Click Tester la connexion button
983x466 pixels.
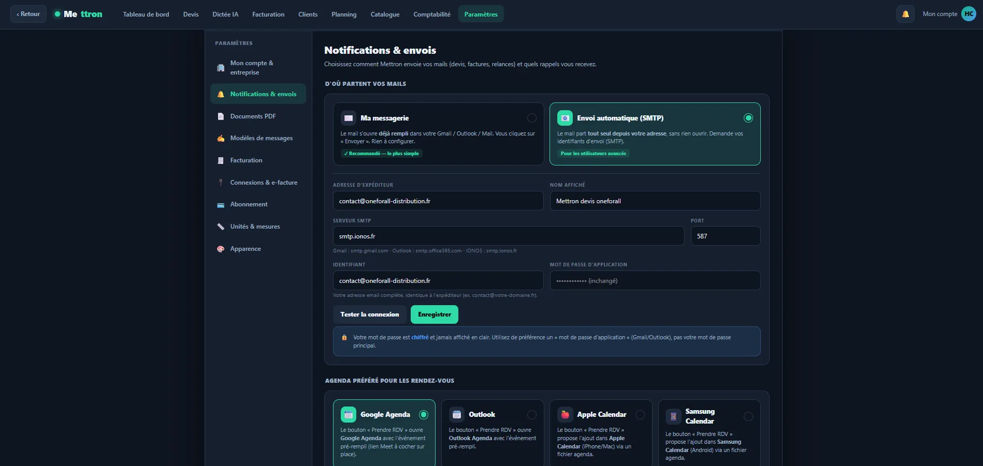click(x=370, y=314)
